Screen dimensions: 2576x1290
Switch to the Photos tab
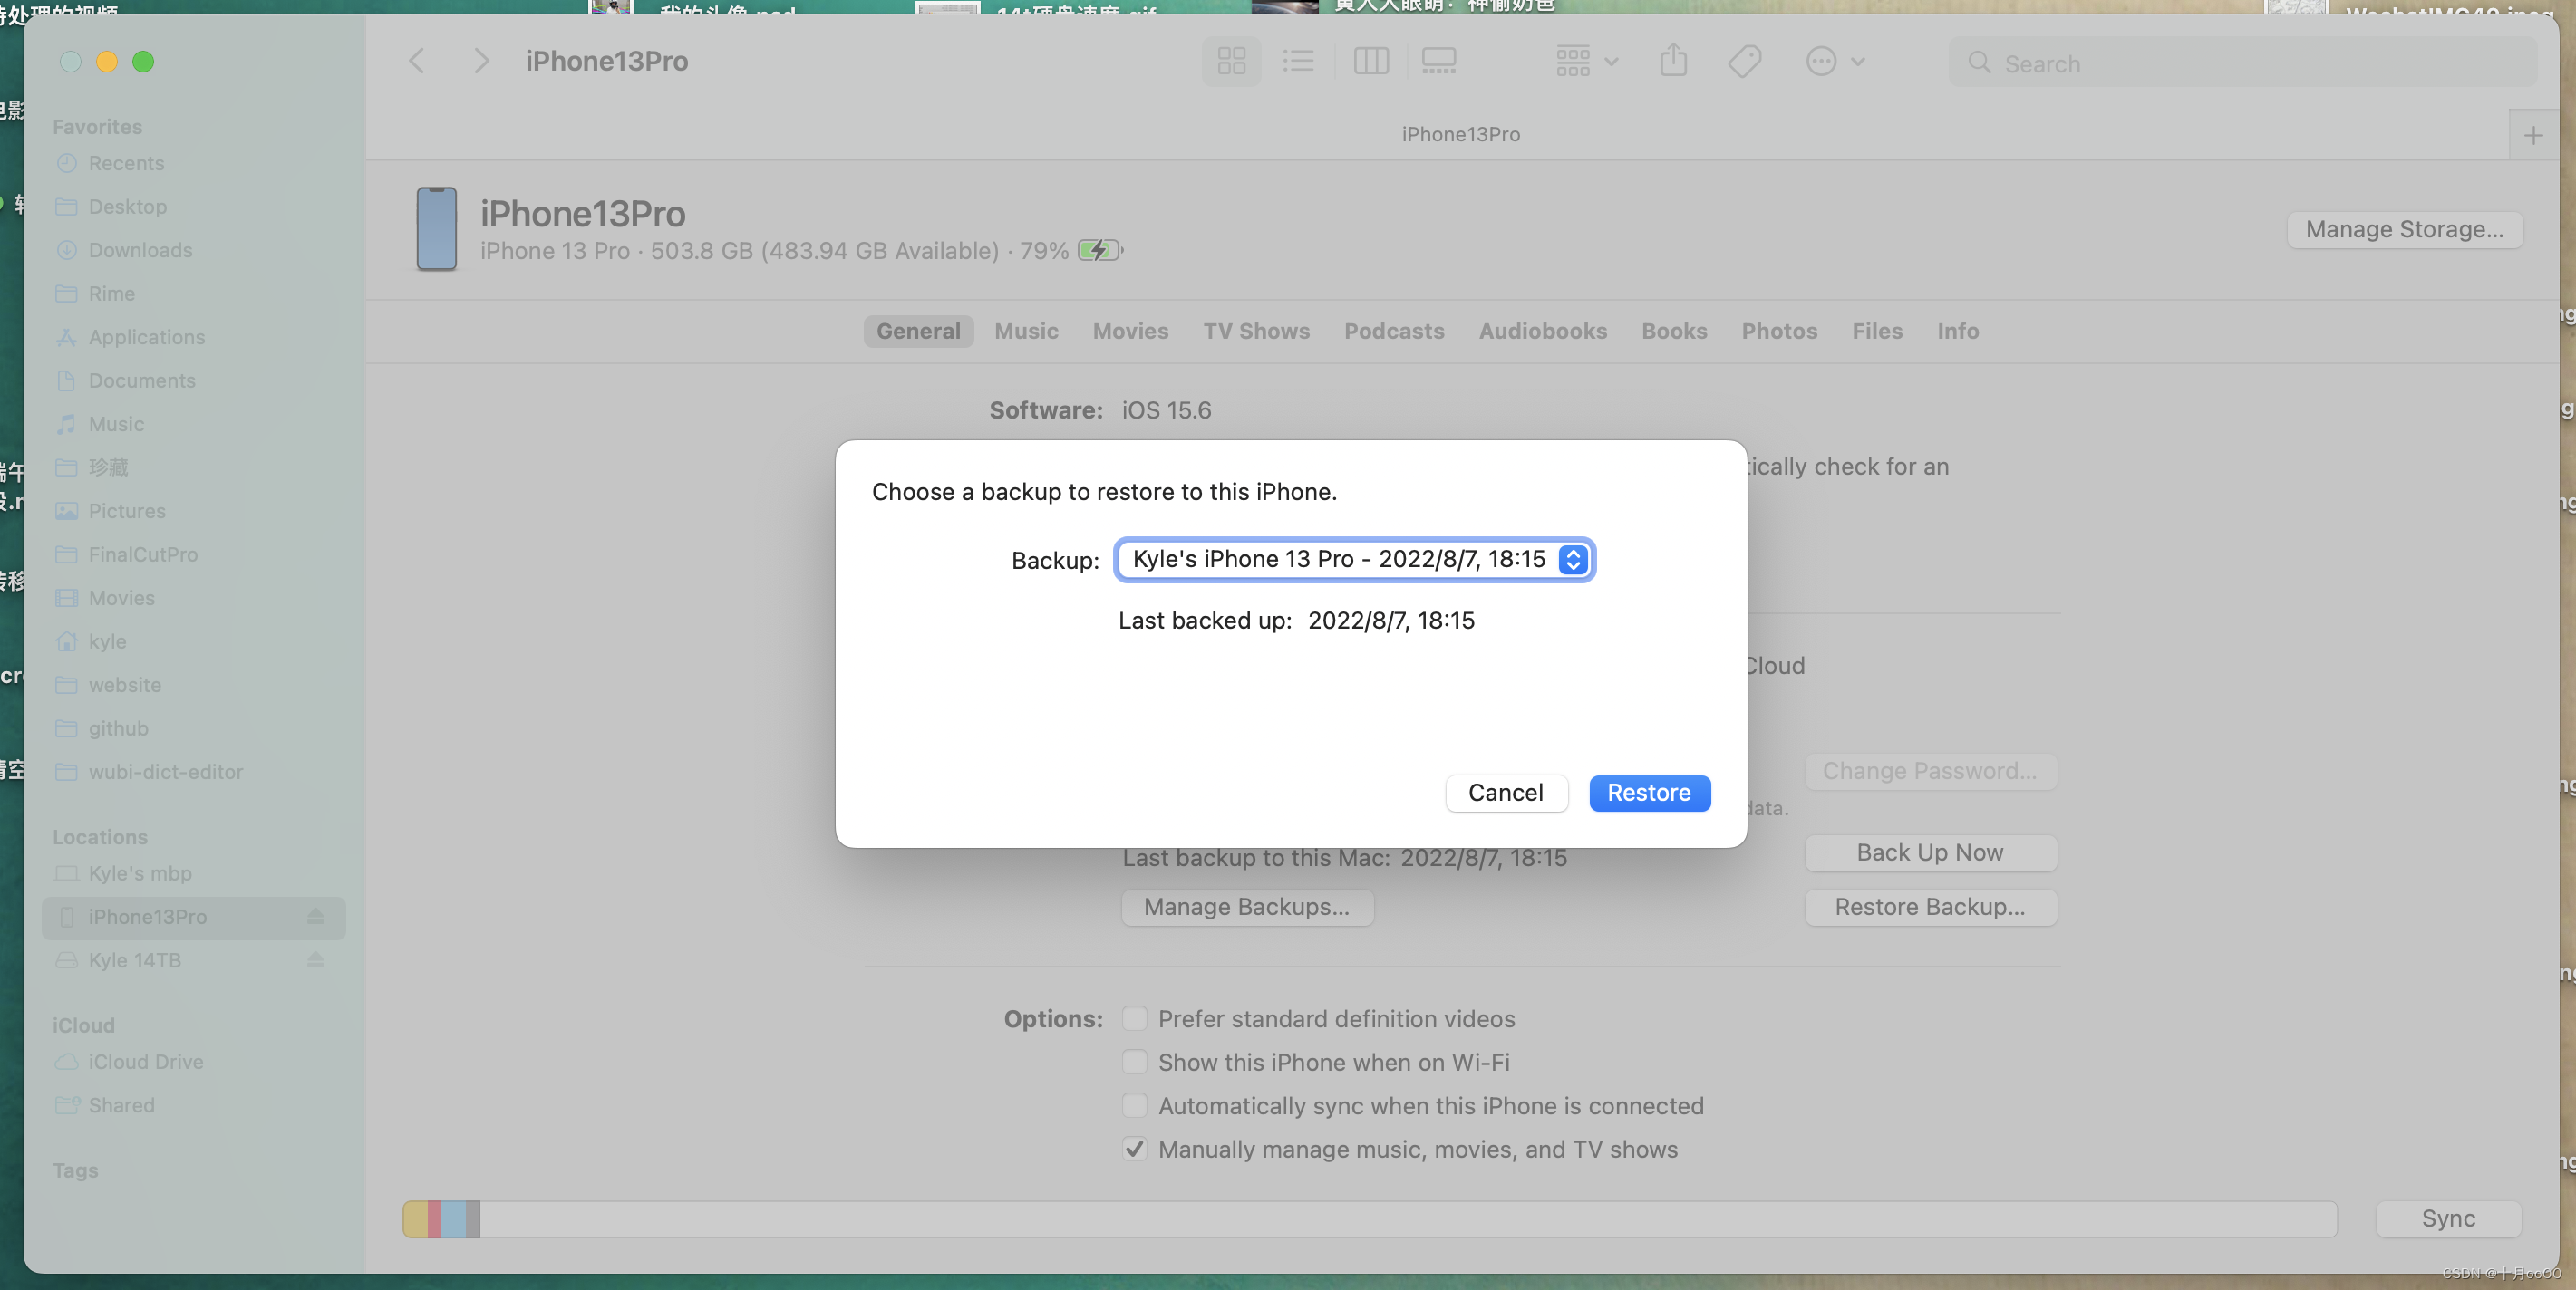1779,331
